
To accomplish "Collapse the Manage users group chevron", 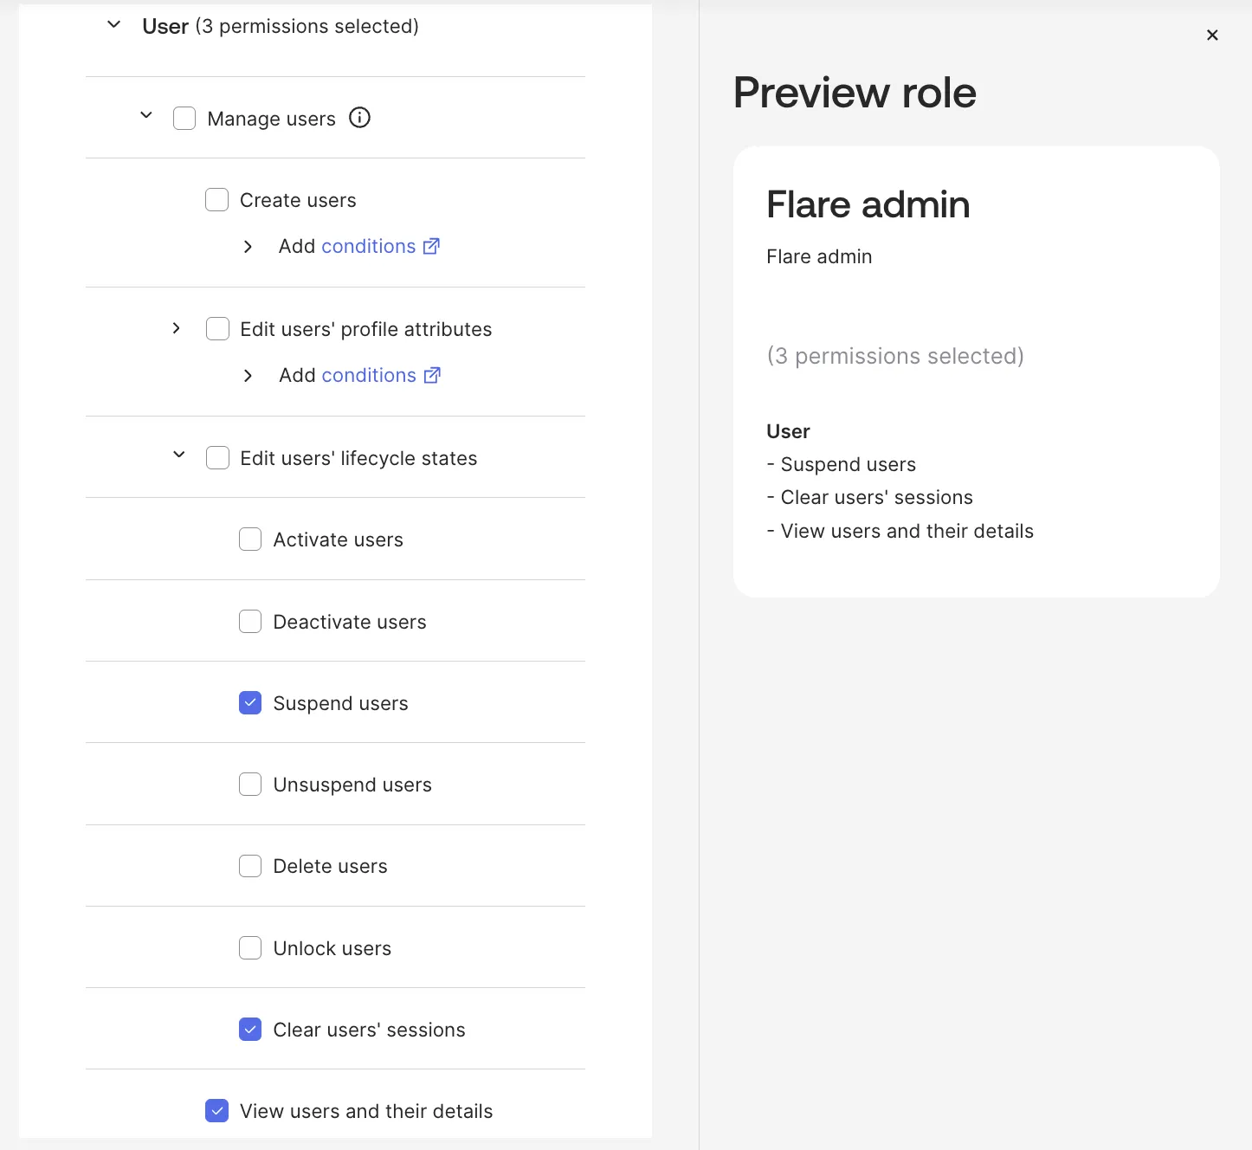I will coord(146,115).
